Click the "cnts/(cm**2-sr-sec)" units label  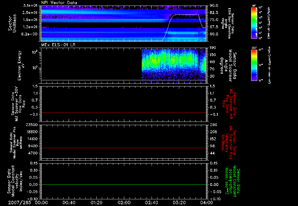269,23
